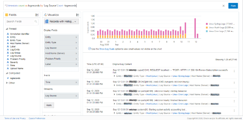Click the Time X-axis field chip
Viewport: 243px width, 120px height.
pos(61,82)
